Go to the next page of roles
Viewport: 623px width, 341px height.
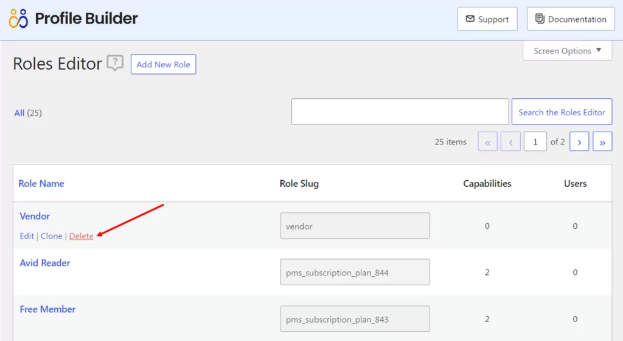click(x=579, y=142)
